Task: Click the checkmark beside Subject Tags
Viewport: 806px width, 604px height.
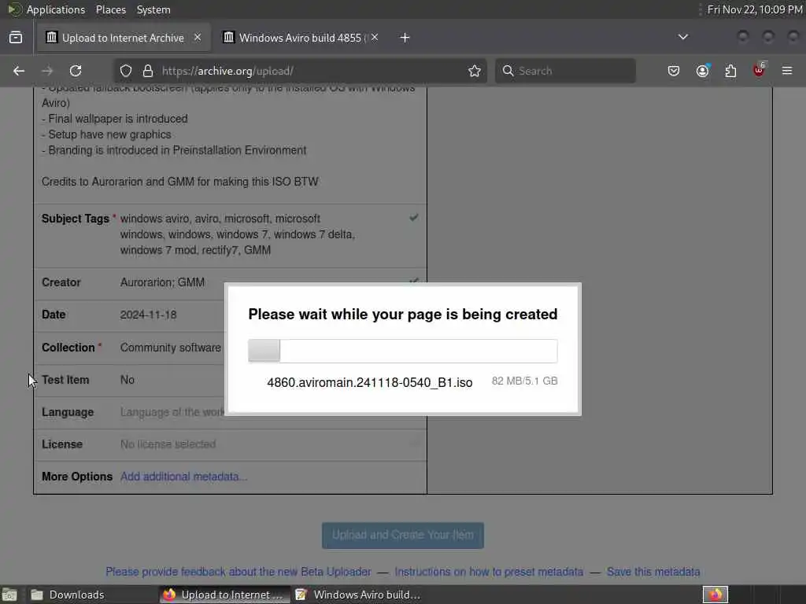Action: [413, 218]
